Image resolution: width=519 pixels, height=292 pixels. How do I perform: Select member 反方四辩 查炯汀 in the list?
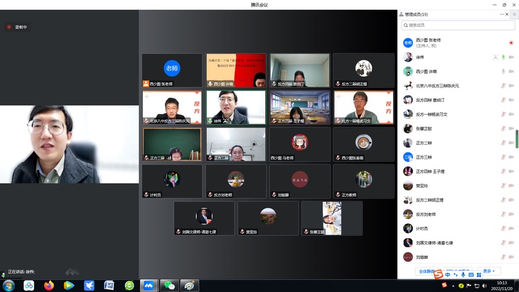458,100
